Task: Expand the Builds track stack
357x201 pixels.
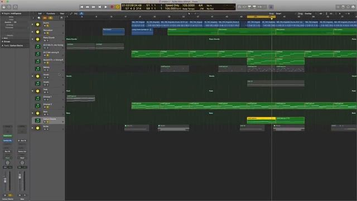Action: (32, 128)
